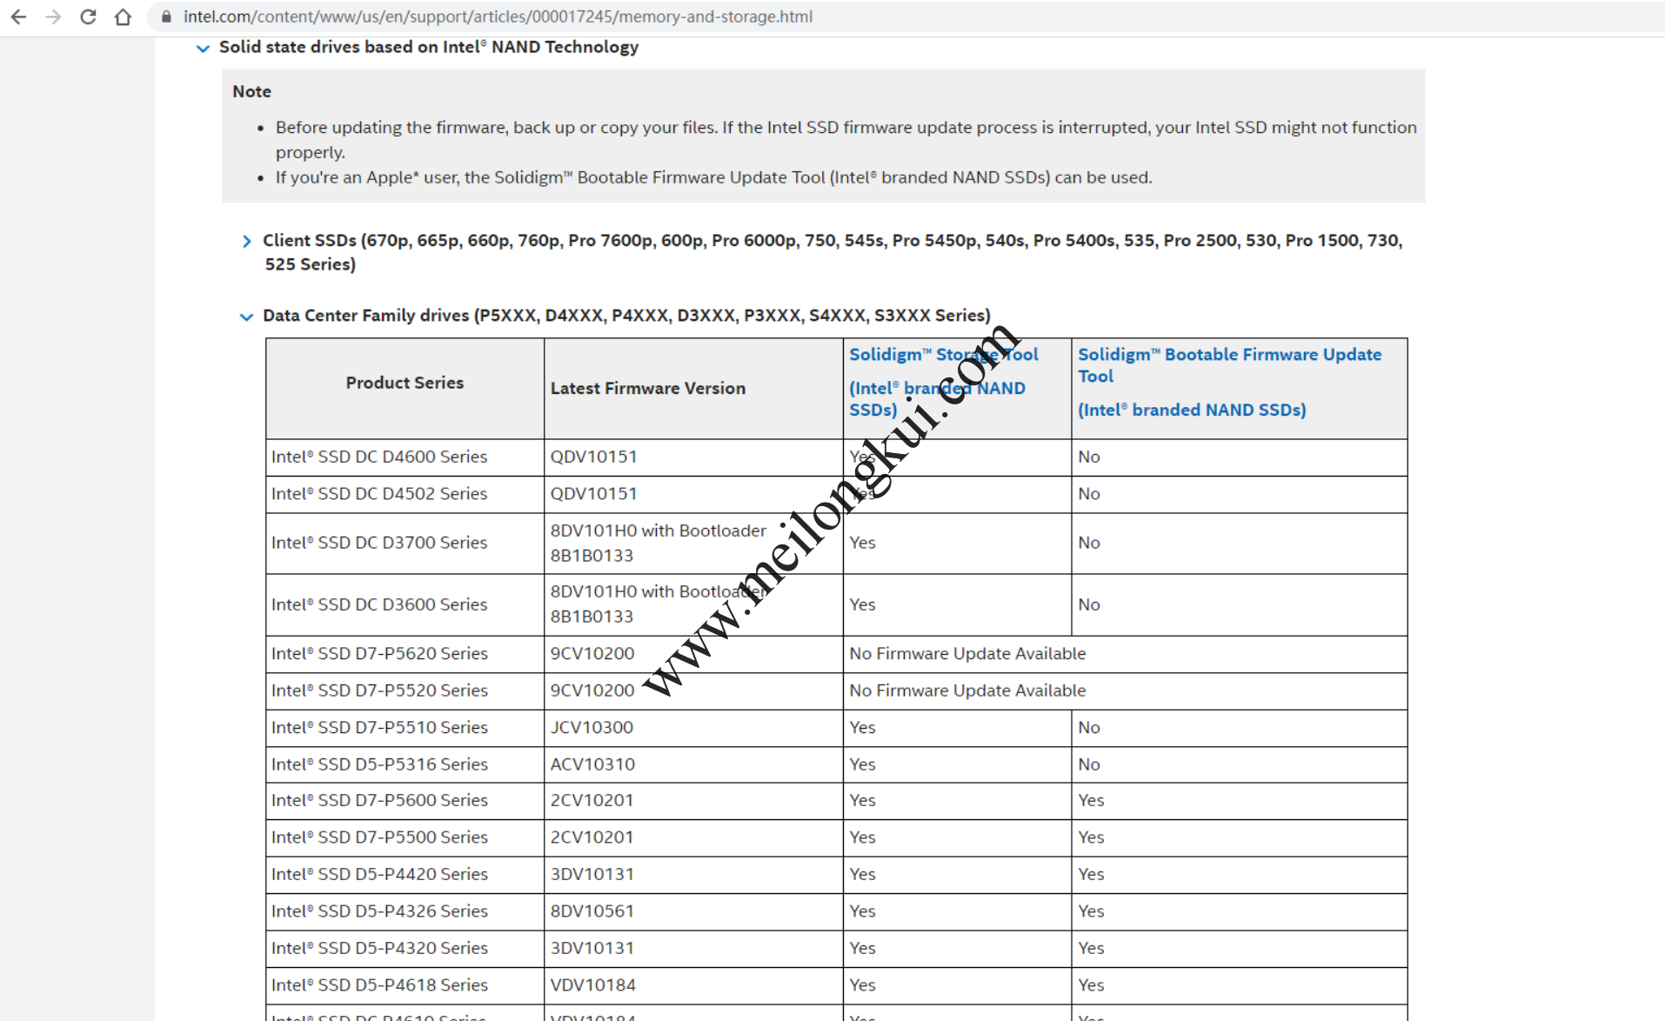Focus the intel.com address bar URL
The height and width of the screenshot is (1021, 1665).
point(498,17)
